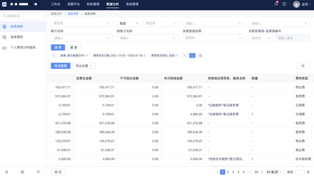Open column settings via the gear icon

click(303, 66)
